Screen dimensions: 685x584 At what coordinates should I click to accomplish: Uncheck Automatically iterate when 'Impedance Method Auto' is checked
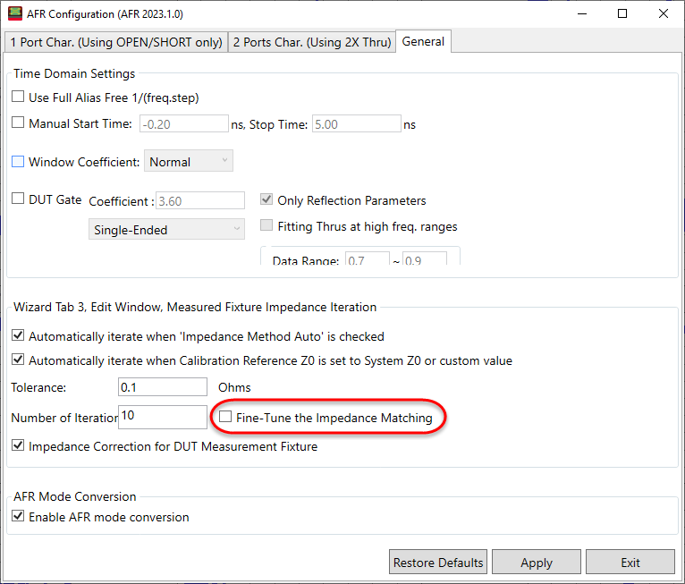pos(18,335)
